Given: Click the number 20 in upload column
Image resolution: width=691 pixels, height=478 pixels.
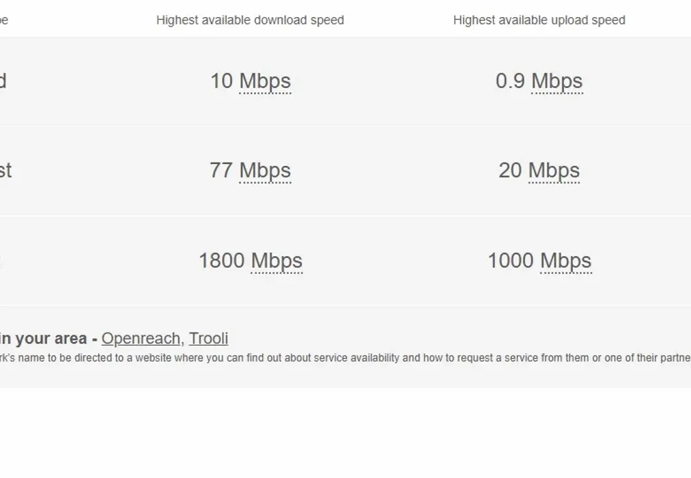Looking at the screenshot, I should coord(510,171).
